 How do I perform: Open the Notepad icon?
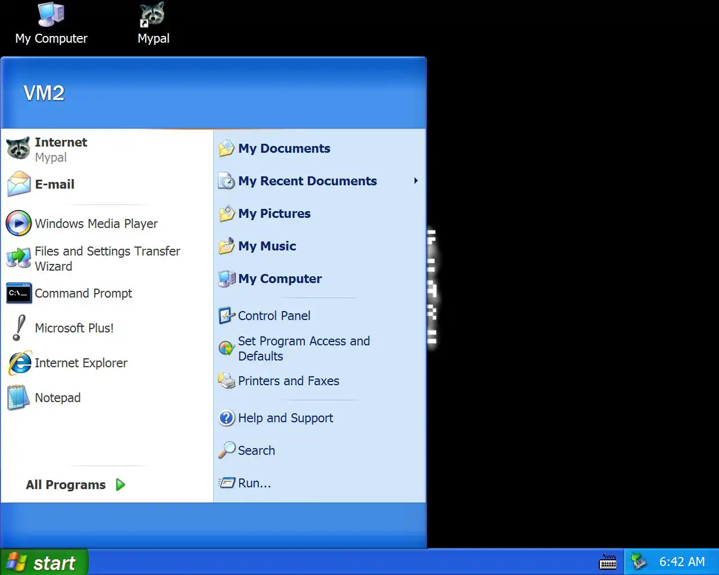(x=18, y=398)
